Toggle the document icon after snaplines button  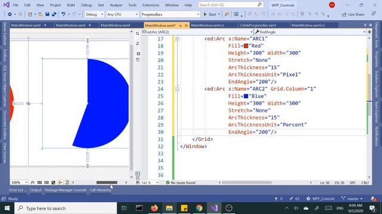pos(67,182)
